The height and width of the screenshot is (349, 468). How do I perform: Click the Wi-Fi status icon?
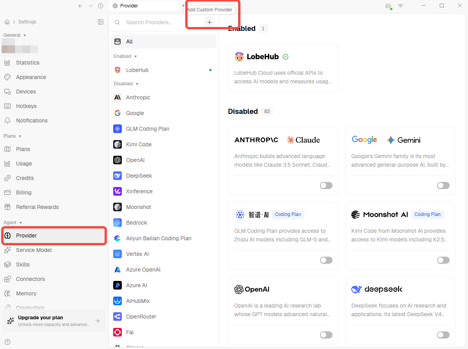(x=401, y=6)
